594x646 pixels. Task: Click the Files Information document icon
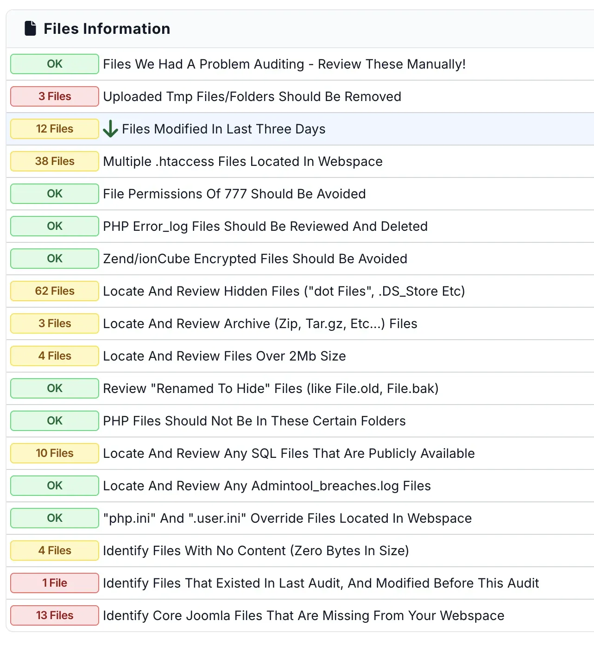pyautogui.click(x=30, y=28)
